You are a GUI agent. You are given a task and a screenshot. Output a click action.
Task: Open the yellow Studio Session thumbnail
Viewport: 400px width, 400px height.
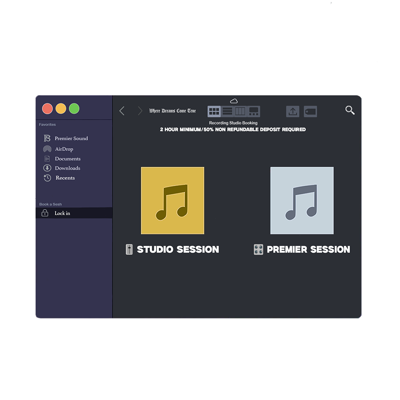pyautogui.click(x=172, y=201)
